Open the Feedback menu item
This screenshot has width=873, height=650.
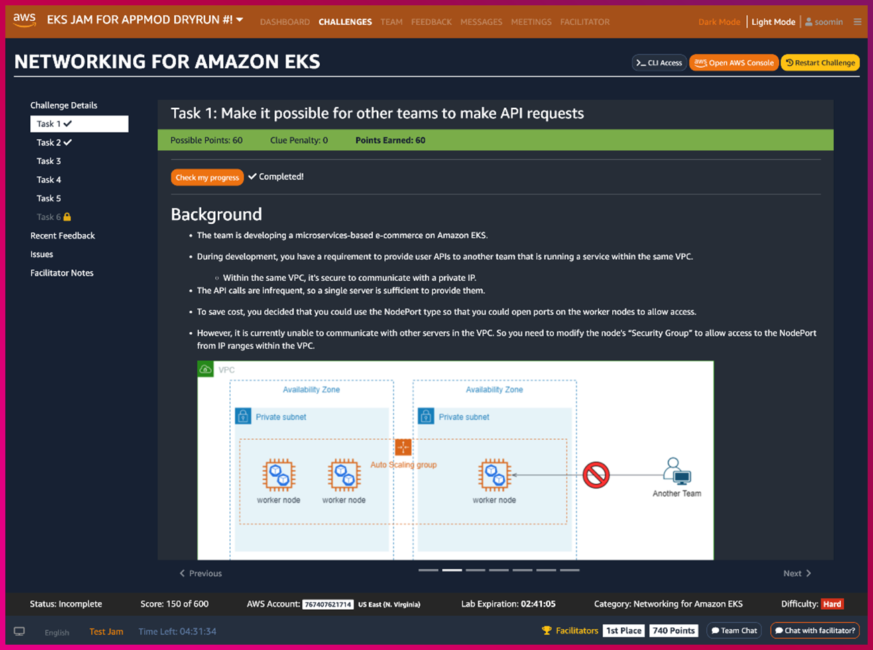pos(431,22)
